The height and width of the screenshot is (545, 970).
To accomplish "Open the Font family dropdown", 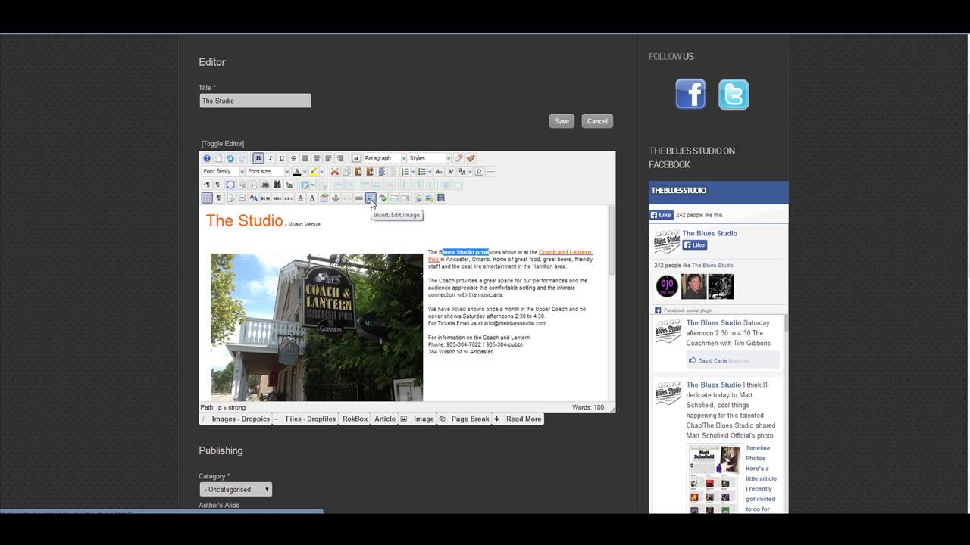I will [223, 172].
